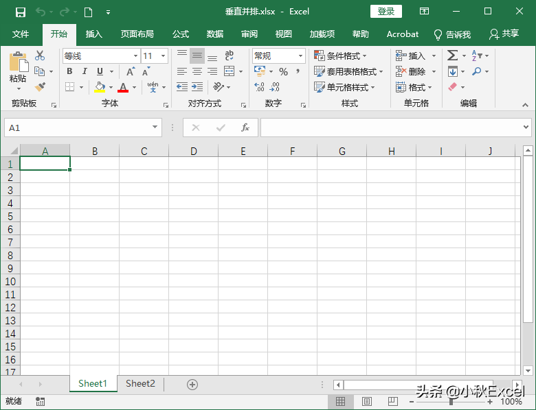
Task: Open the font size dropdown
Action: pos(164,56)
